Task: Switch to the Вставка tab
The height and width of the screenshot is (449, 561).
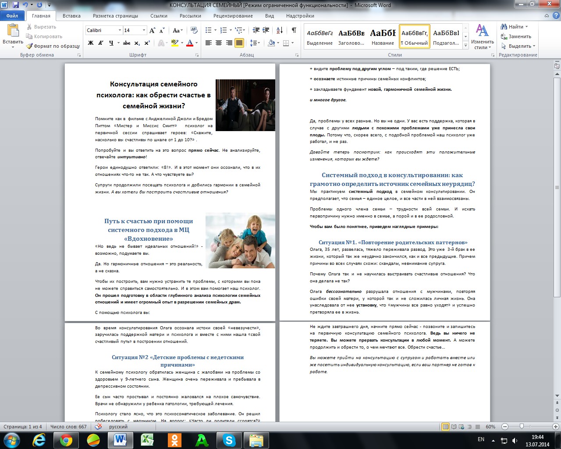Action: pos(71,16)
